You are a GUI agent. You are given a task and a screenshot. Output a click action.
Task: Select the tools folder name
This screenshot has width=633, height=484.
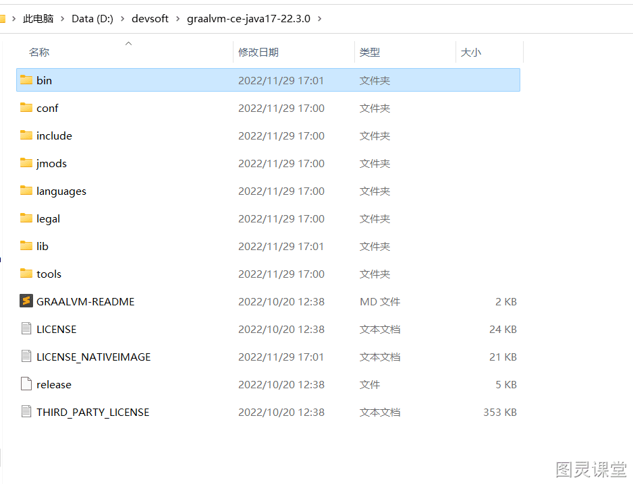coord(49,274)
